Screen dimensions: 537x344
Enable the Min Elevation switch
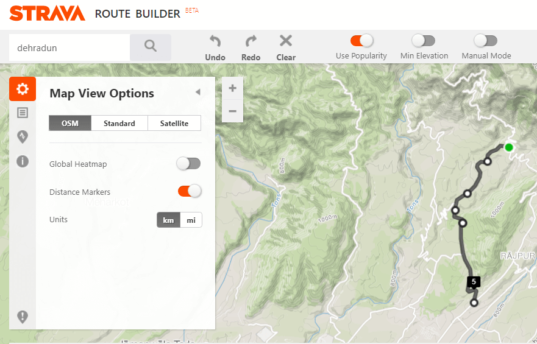point(424,41)
